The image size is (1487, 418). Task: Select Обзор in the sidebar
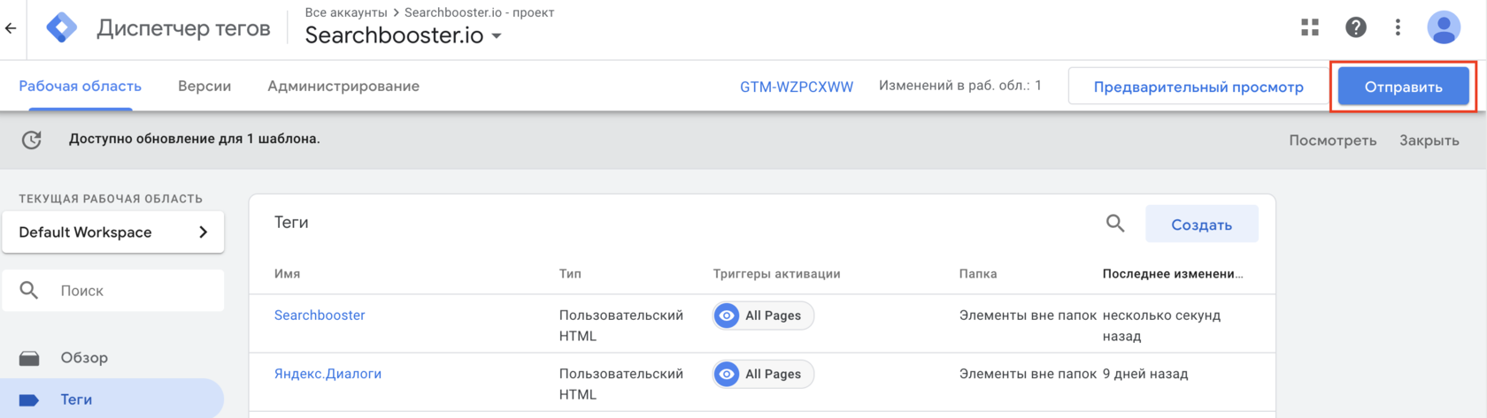pos(84,358)
